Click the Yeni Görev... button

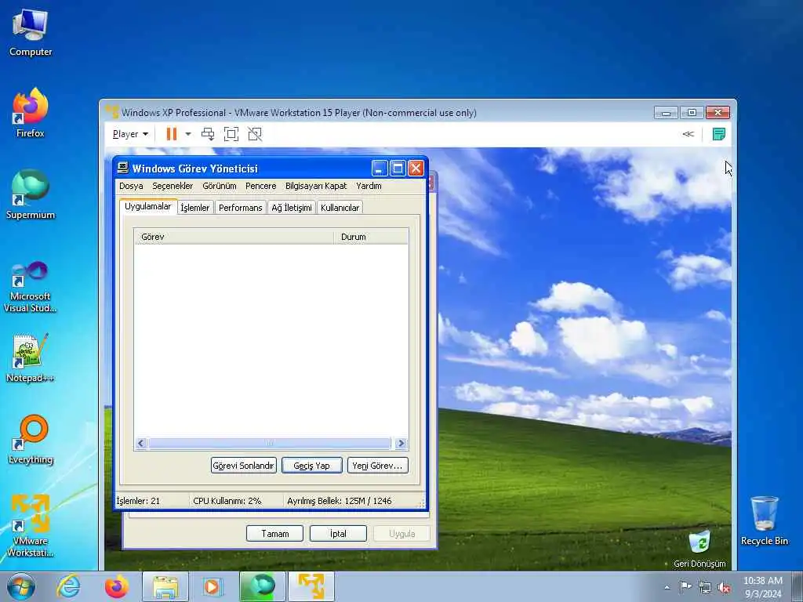click(377, 466)
